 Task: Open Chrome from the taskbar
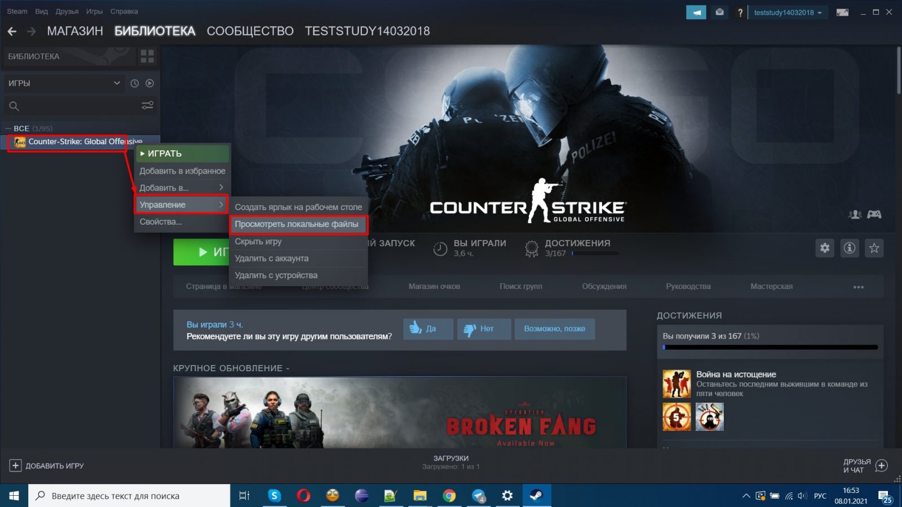pos(449,496)
